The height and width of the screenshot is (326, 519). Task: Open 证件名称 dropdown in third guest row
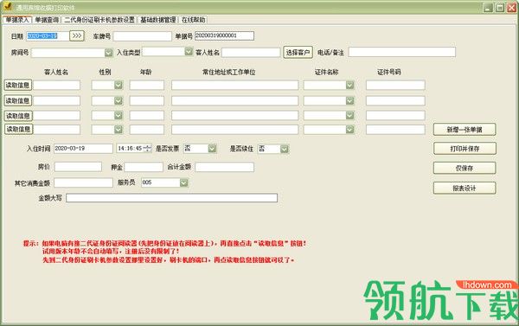coord(349,116)
